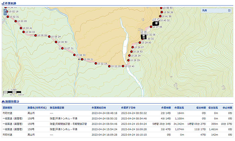Select the red track point at 10:28:53

[x=131, y=51]
